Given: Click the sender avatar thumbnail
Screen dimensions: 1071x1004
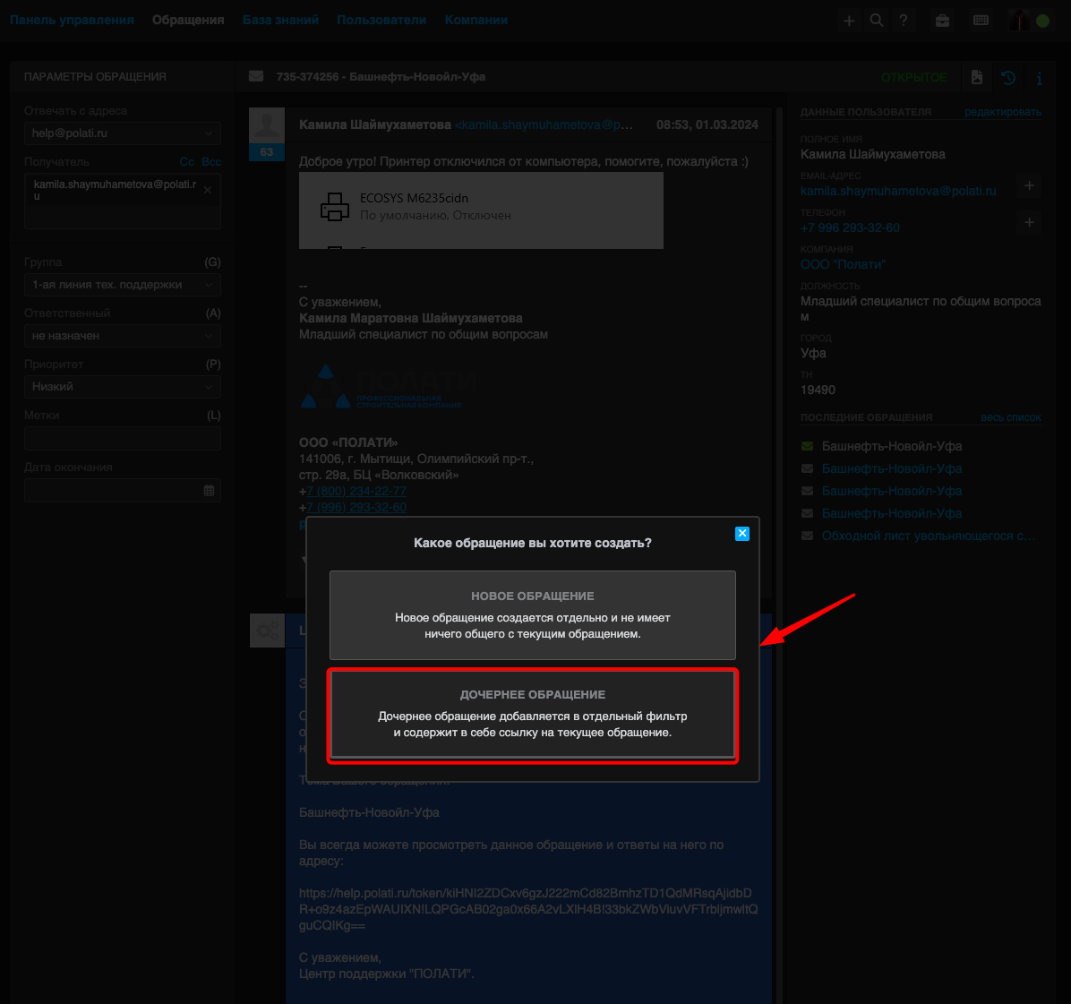Looking at the screenshot, I should [x=266, y=125].
